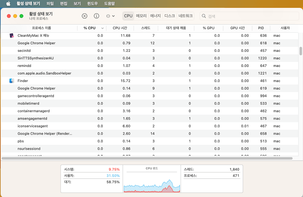Select the iconservicesagent process

click(150, 126)
